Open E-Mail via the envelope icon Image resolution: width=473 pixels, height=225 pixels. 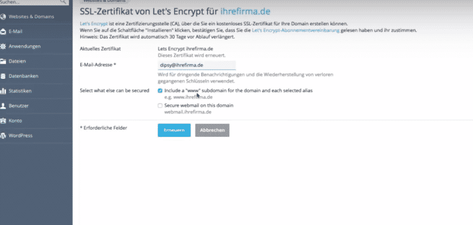[x=4, y=31]
